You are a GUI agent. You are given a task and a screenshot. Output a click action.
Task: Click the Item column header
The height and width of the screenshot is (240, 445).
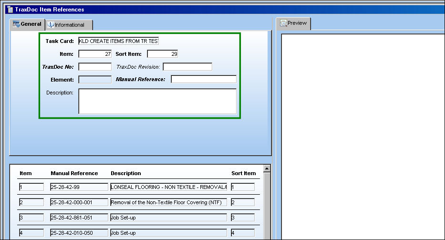tap(26, 173)
